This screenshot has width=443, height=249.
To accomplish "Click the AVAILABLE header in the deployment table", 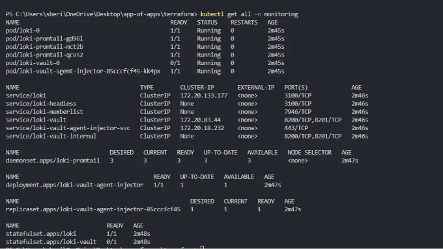I will (238, 177).
